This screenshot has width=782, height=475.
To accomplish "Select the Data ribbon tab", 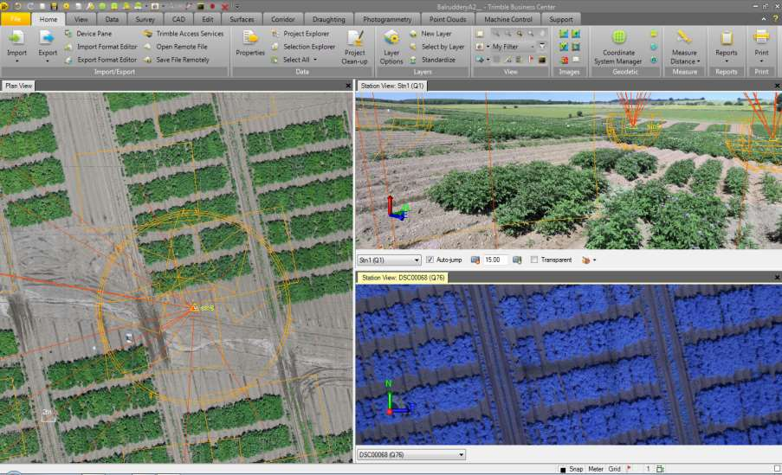I will pyautogui.click(x=112, y=19).
